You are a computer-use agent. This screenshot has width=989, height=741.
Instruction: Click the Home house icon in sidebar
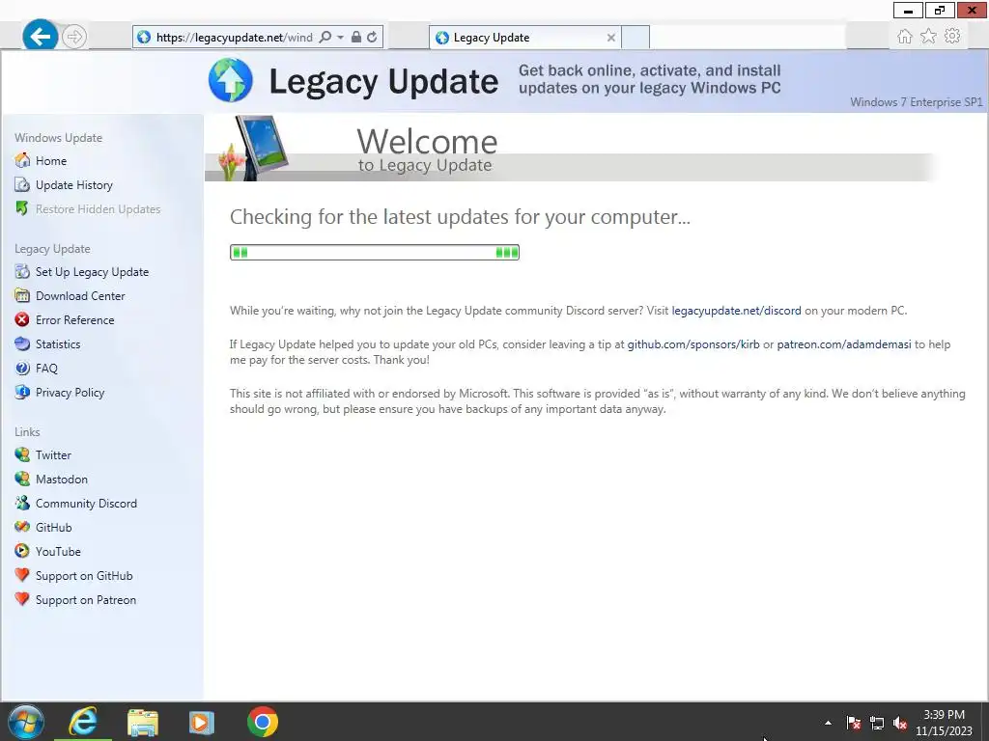tap(22, 161)
